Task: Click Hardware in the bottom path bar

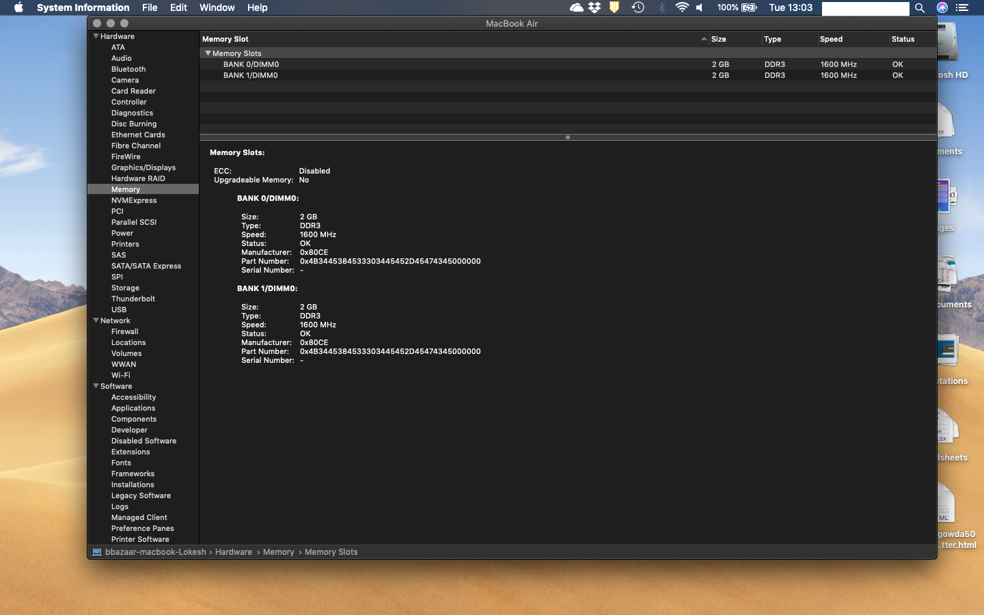Action: (x=234, y=552)
